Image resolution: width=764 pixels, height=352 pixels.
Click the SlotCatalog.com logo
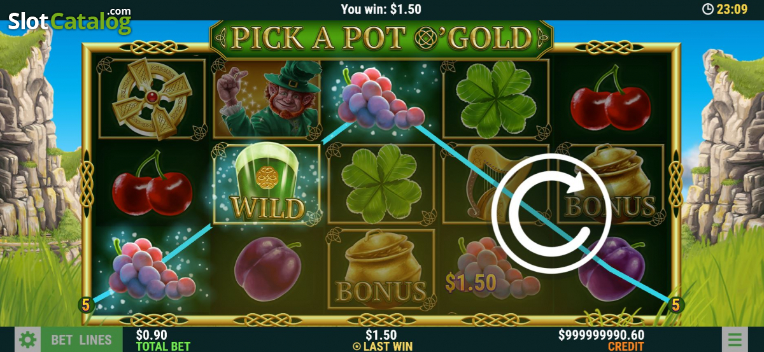point(69,20)
